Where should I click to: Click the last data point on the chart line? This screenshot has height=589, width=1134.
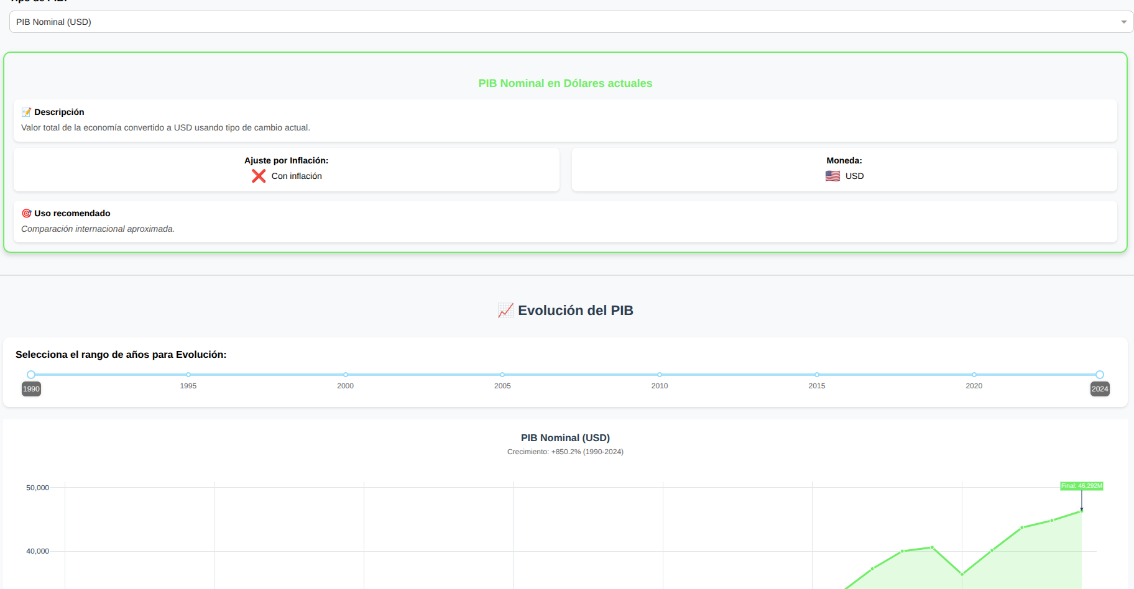(1082, 511)
